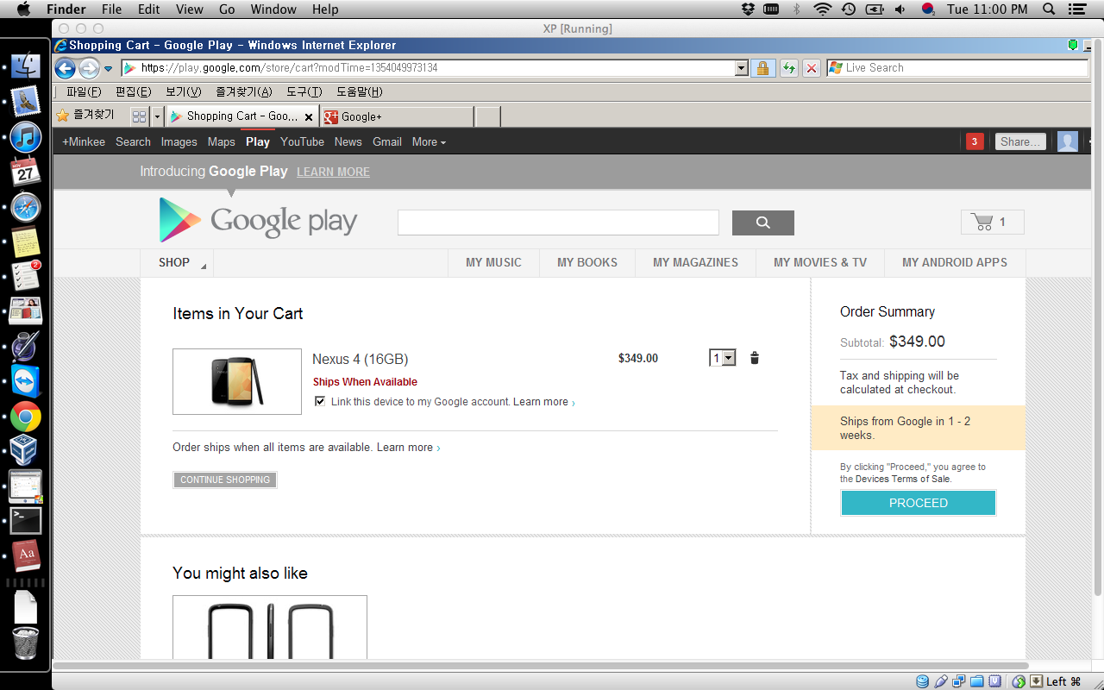Open the favorites star icon
This screenshot has height=690, width=1104.
63,116
